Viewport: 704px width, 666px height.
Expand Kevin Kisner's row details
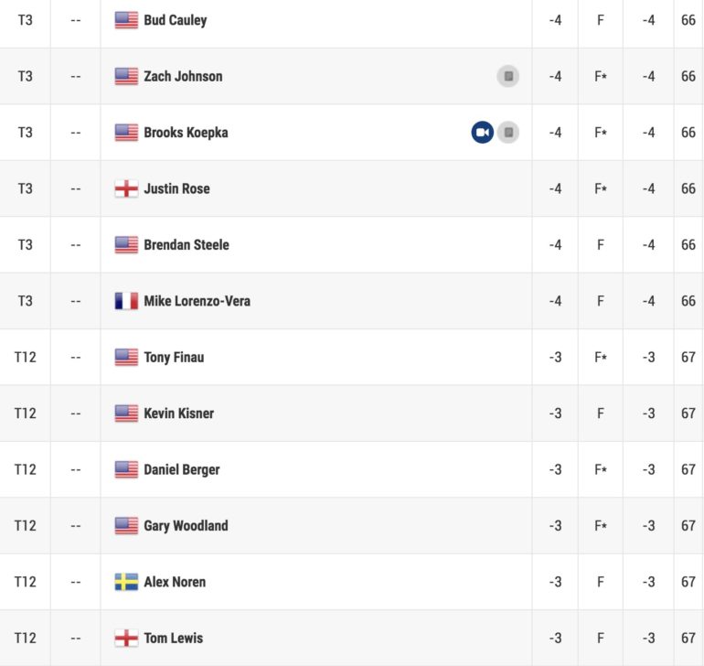click(x=352, y=414)
